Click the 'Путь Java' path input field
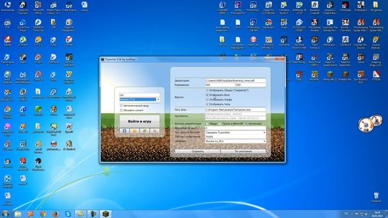Image resolution: width=388 pixels, height=218 pixels. point(235,110)
